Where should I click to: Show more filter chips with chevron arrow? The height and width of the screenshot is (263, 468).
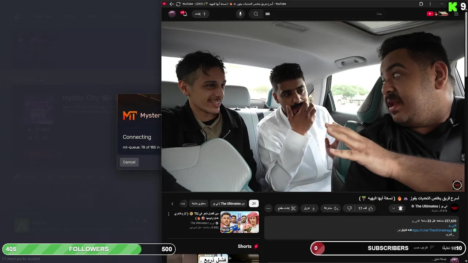pyautogui.click(x=172, y=204)
